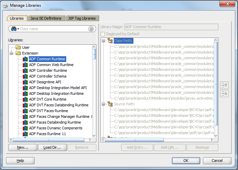Click ADF DVT Faces Databinding Runtime icon
The width and height of the screenshot is (238, 170).
coord(25,105)
